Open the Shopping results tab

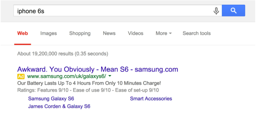coord(80,33)
